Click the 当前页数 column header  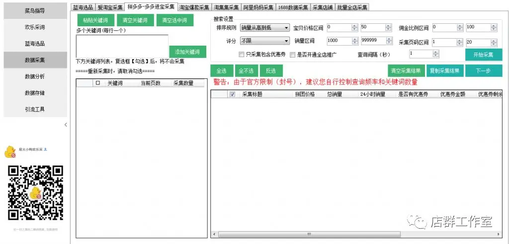tap(151, 83)
